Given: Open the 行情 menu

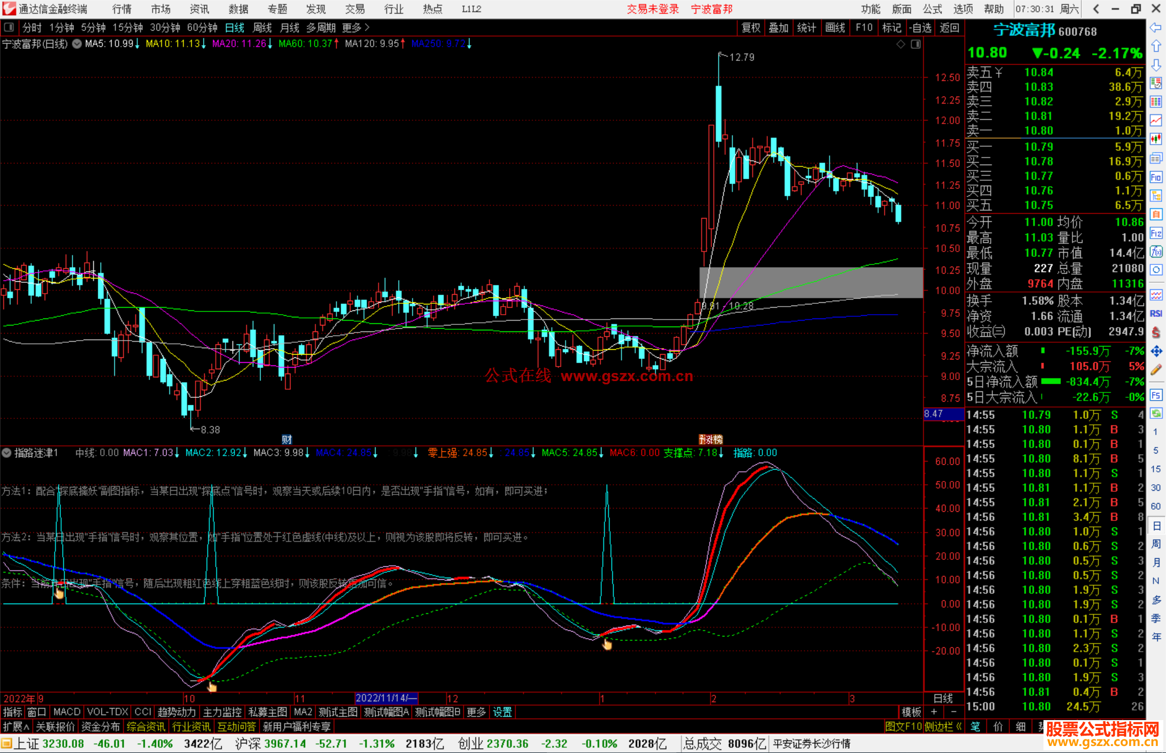Looking at the screenshot, I should (x=121, y=9).
